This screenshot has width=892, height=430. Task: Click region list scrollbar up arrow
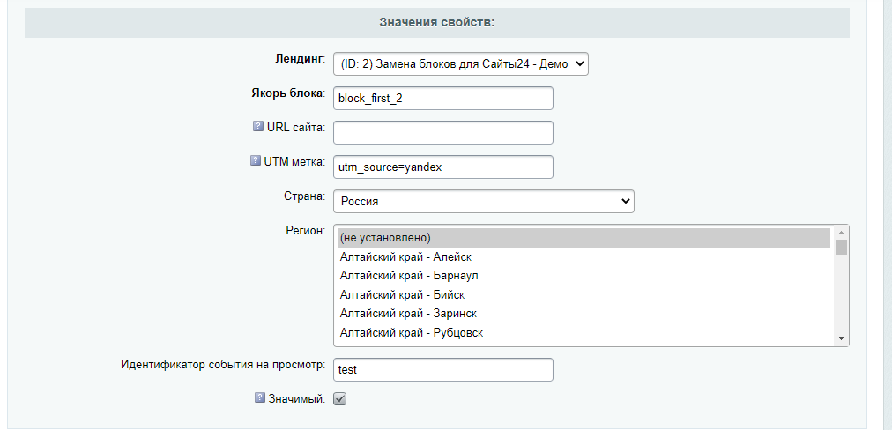(841, 232)
